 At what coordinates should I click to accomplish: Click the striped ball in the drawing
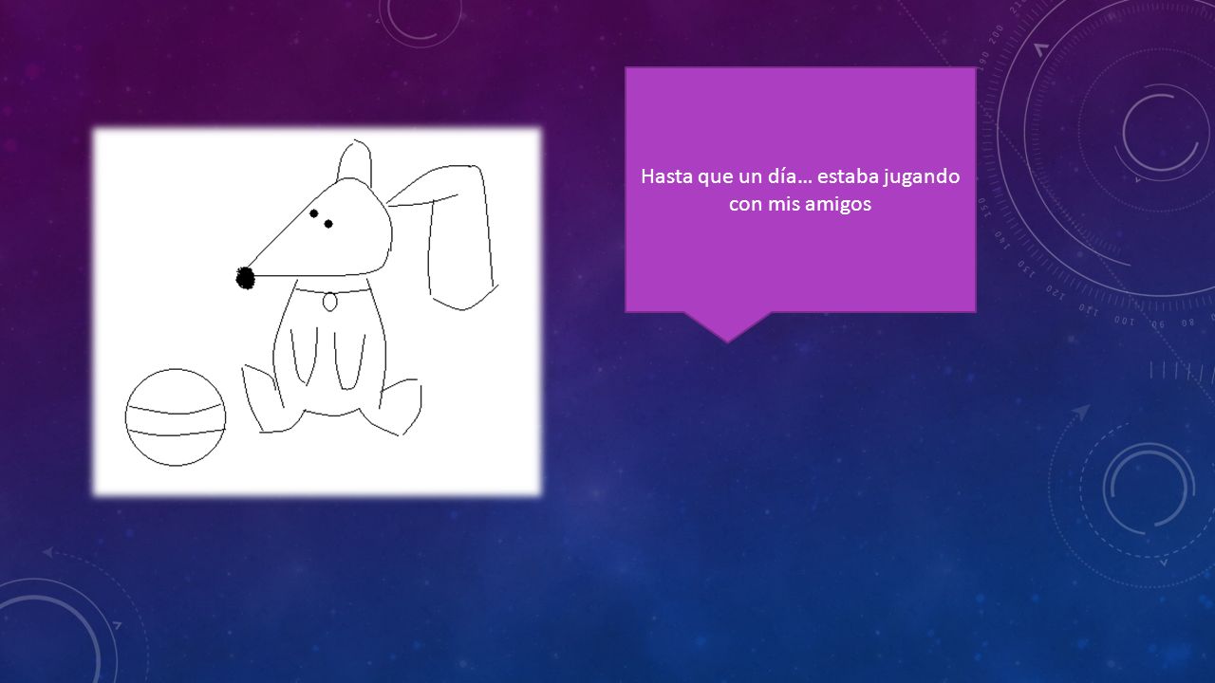click(x=176, y=417)
